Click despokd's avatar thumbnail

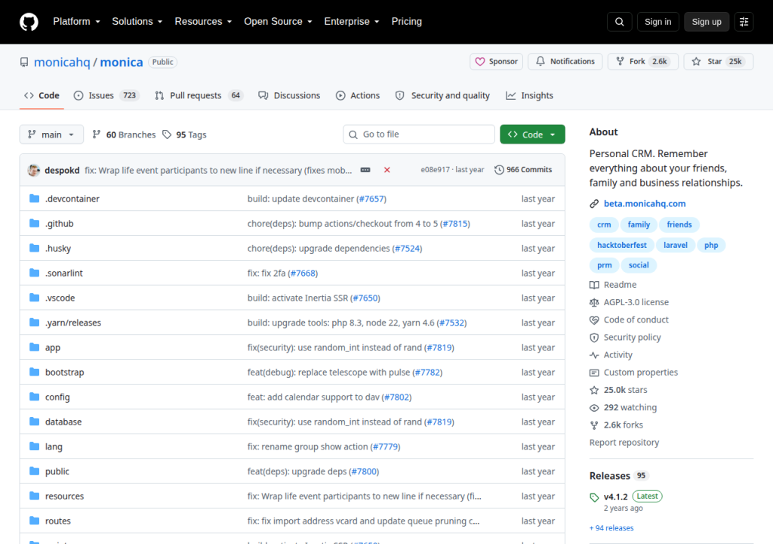point(34,170)
